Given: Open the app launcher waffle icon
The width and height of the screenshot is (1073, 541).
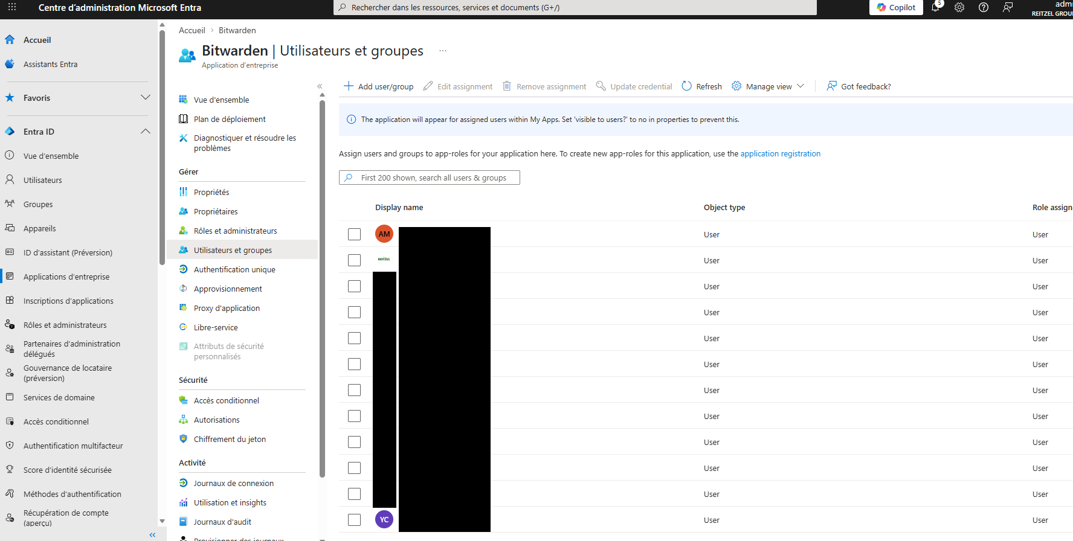Looking at the screenshot, I should [x=12, y=7].
